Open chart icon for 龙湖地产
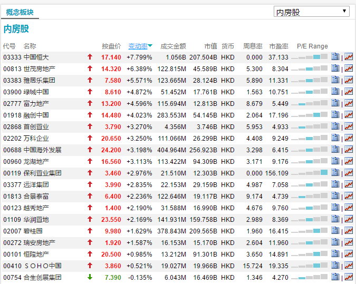The image size is (356, 284). point(349,161)
